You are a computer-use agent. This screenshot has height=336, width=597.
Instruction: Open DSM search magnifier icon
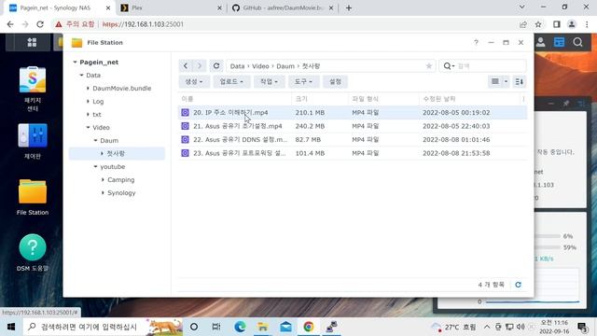pos(577,42)
